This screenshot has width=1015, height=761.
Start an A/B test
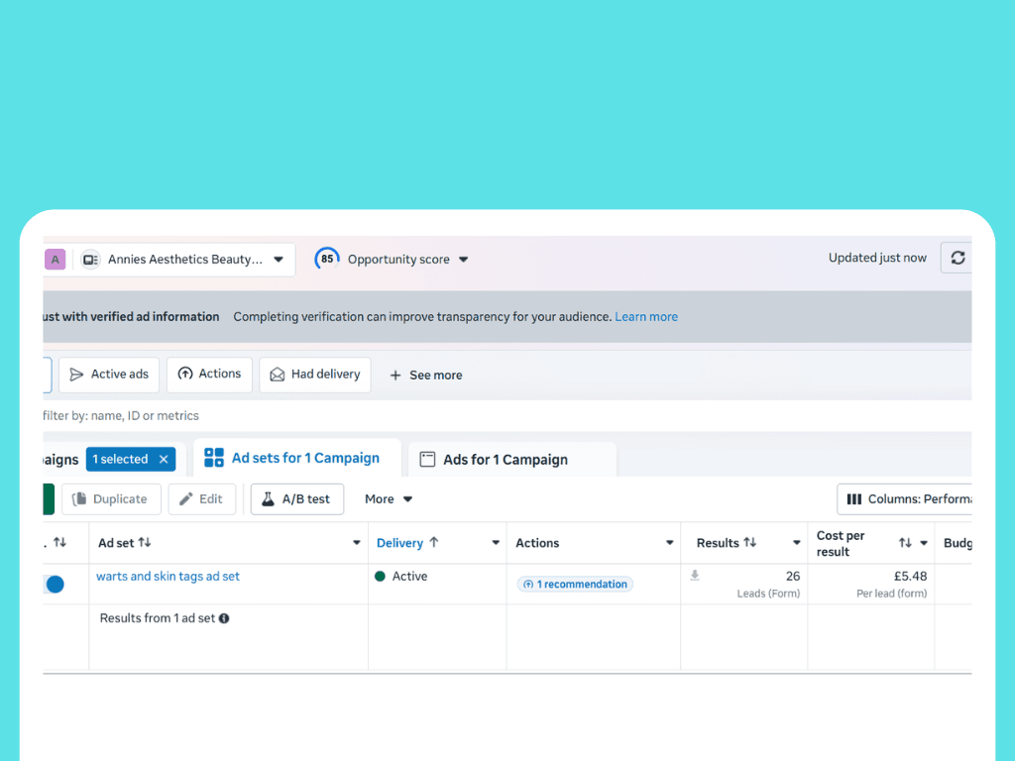tap(296, 499)
